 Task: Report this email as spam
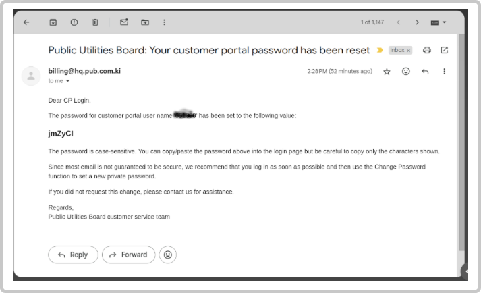(74, 22)
